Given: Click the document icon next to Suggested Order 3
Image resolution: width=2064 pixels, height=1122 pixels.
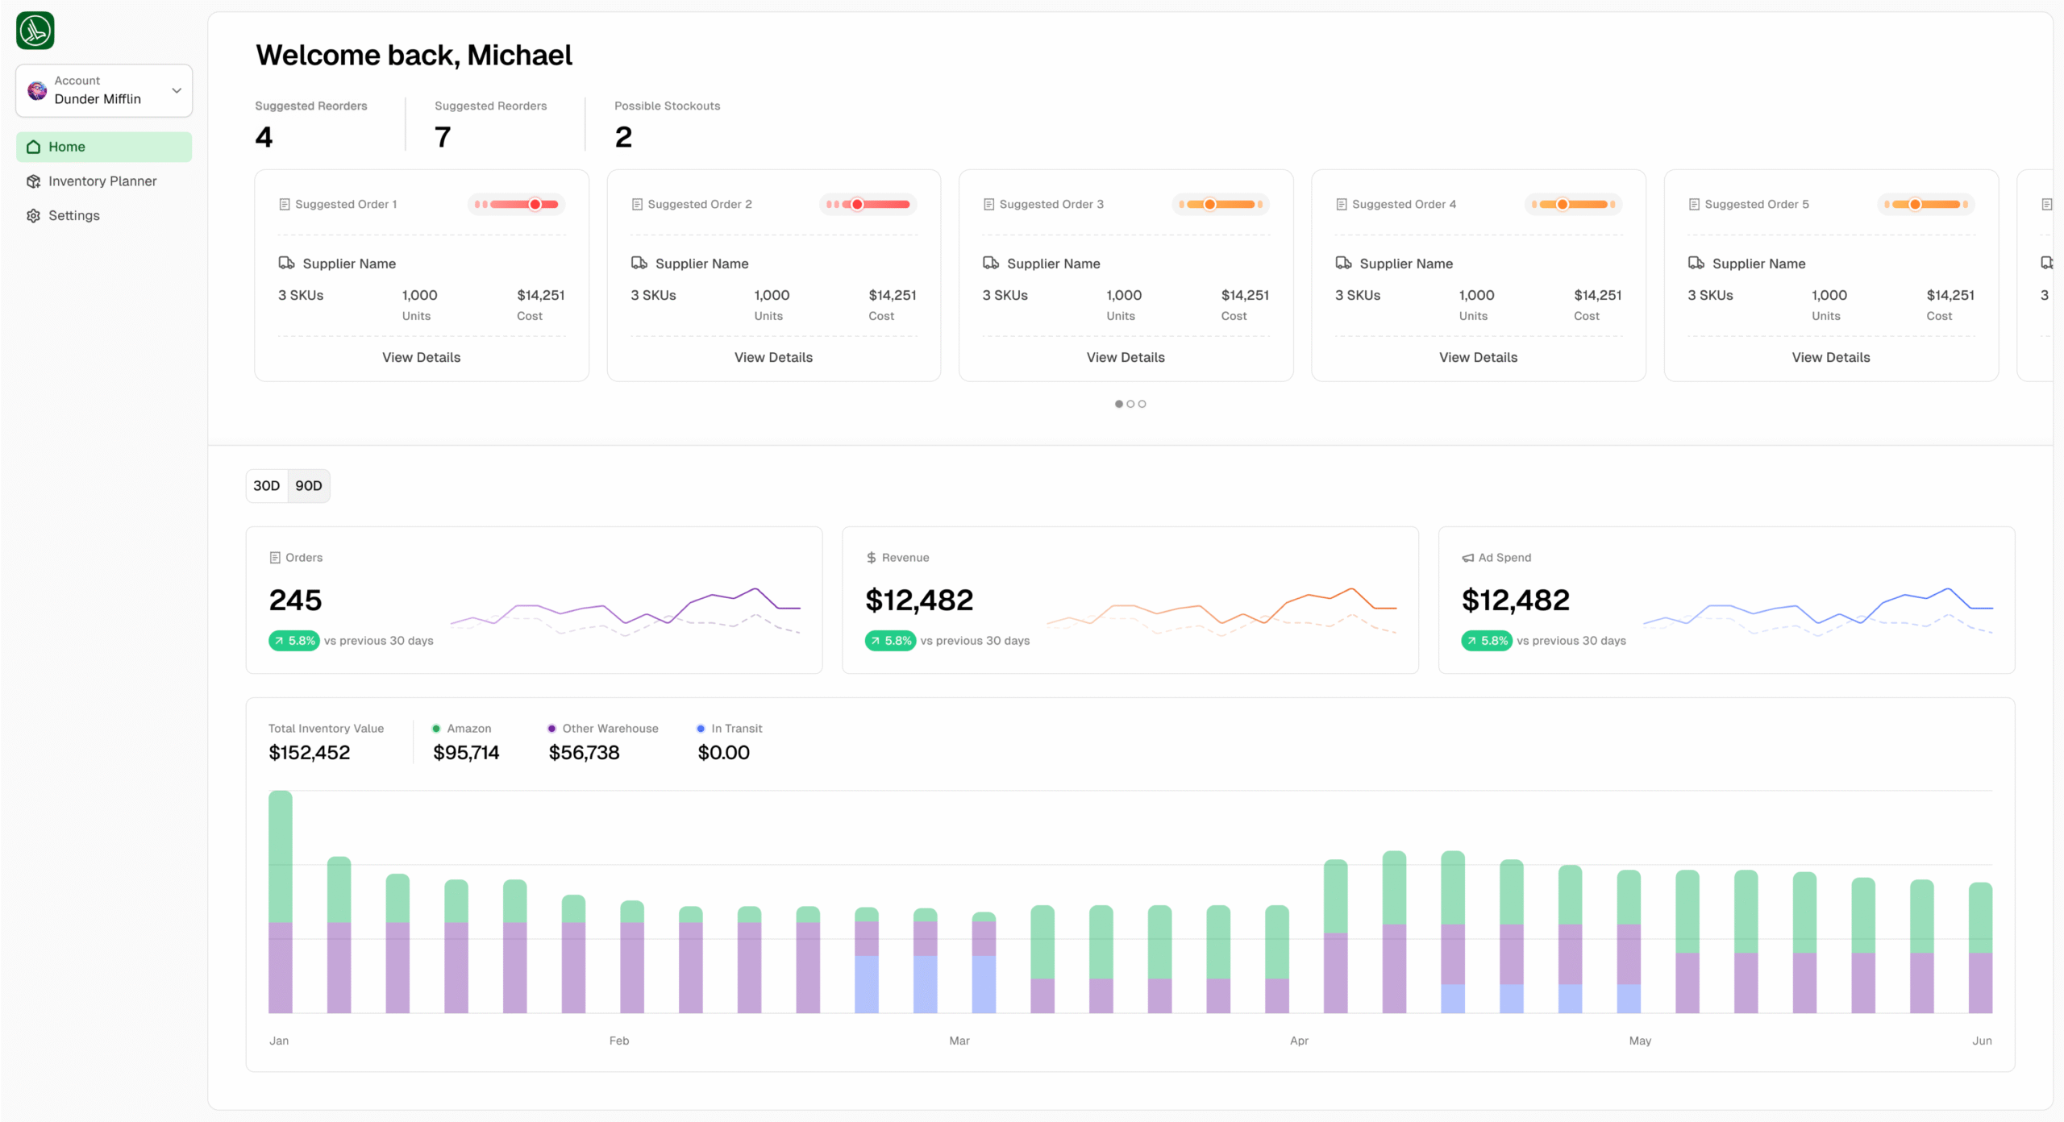Looking at the screenshot, I should coord(988,205).
